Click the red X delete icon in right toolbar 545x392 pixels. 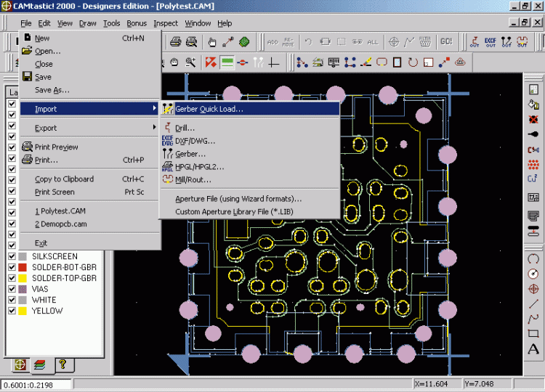pyautogui.click(x=533, y=120)
